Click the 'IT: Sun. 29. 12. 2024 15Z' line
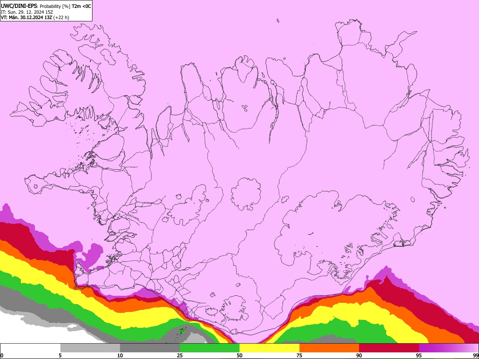The height and width of the screenshot is (359, 479). pos(27,12)
